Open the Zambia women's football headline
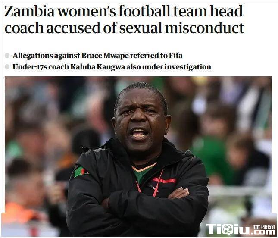The height and width of the screenshot is (238, 278). 124,19
